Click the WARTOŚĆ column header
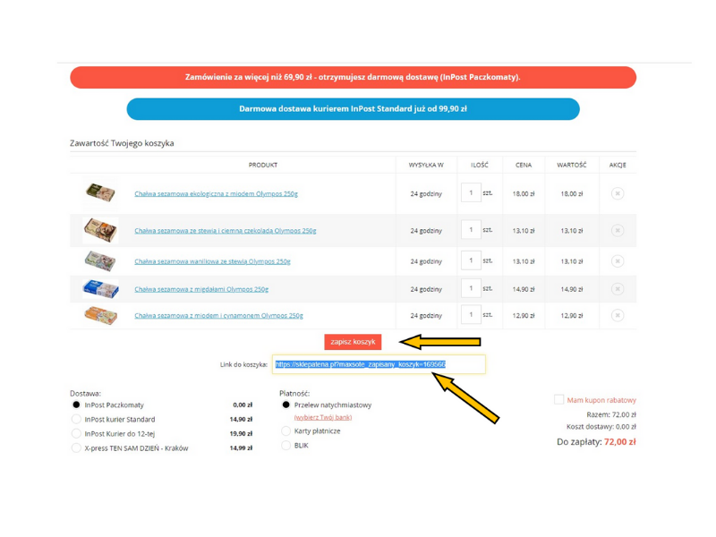Viewport: 716px width, 537px height. click(572, 165)
